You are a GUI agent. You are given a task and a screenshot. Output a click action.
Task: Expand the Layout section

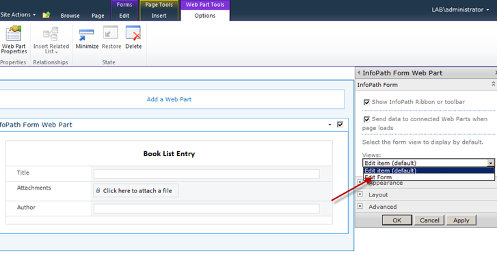(x=360, y=194)
